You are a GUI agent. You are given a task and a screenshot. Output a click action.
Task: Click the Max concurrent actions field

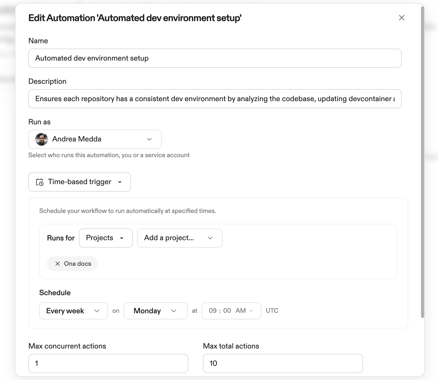(108, 363)
